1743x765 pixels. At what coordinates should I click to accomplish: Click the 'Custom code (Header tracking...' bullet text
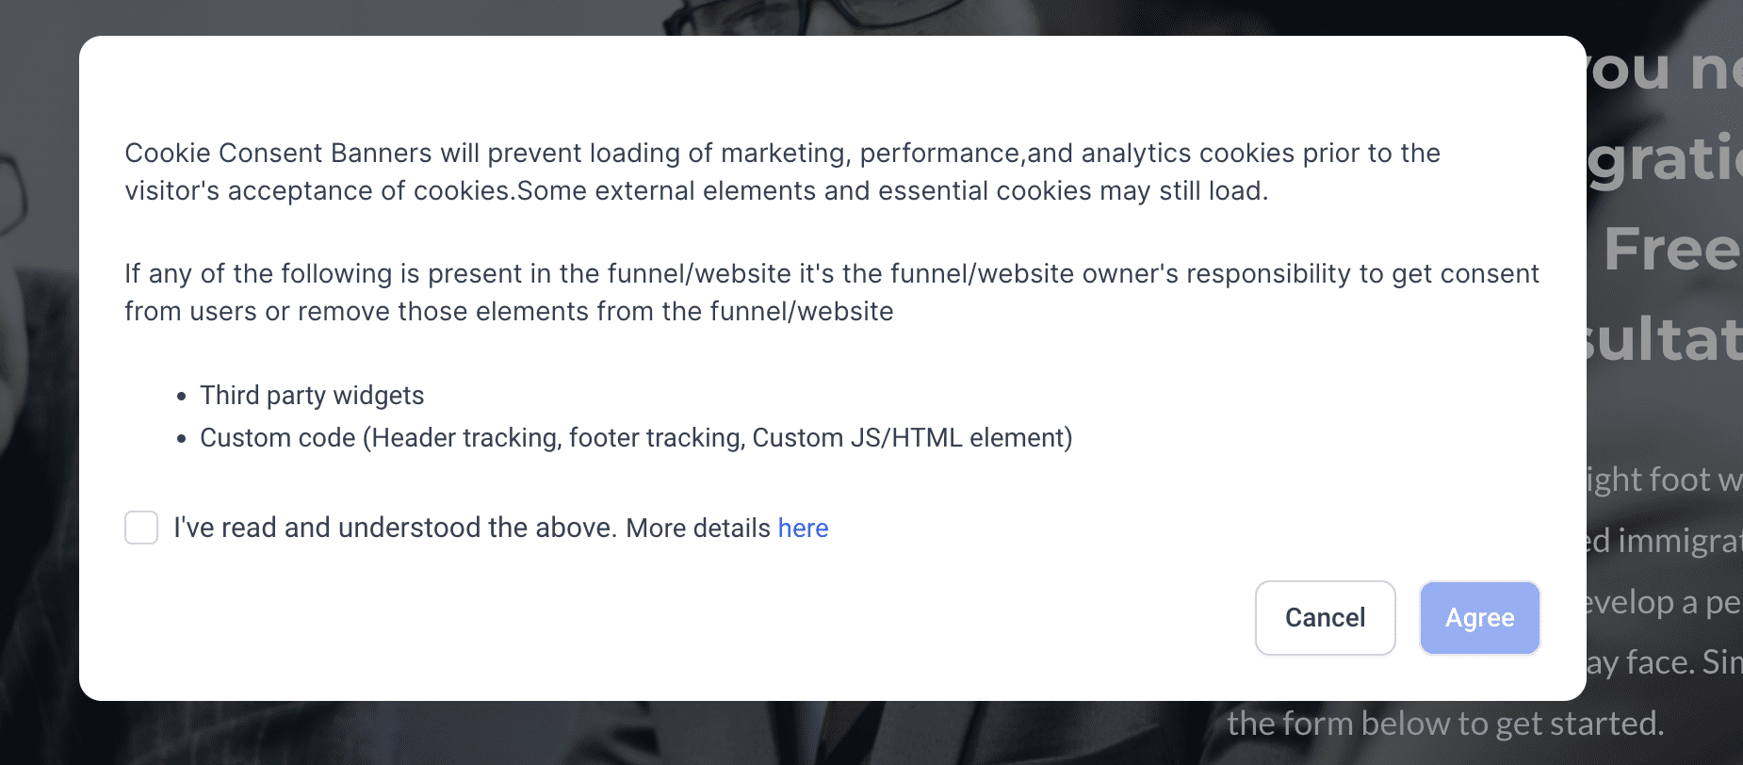click(636, 438)
